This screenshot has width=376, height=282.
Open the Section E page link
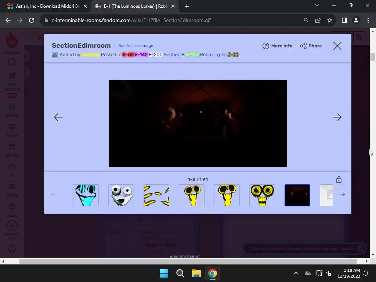click(174, 55)
